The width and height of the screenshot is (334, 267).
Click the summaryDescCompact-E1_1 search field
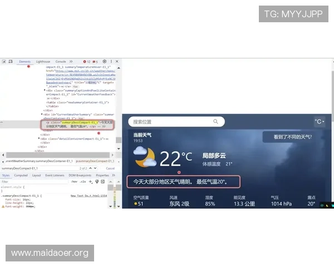(40, 169)
